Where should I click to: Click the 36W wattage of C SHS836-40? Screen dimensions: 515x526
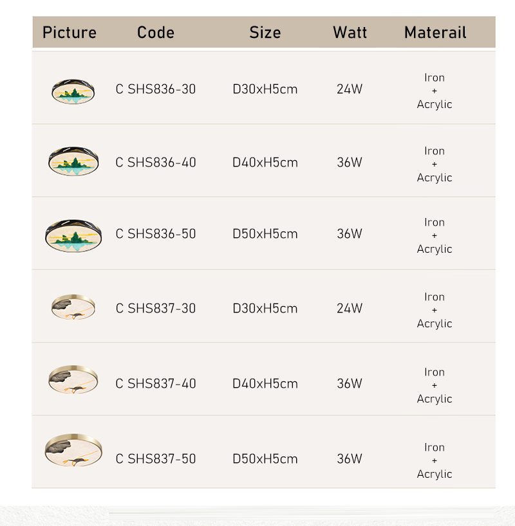[x=350, y=163]
